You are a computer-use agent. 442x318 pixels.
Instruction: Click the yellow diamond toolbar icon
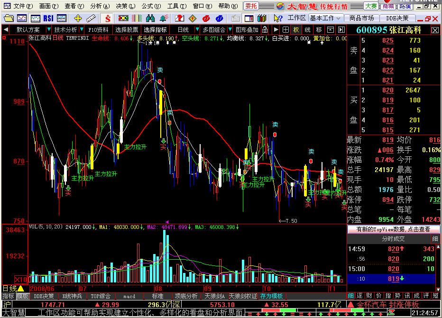point(193,18)
